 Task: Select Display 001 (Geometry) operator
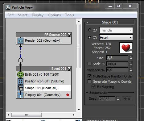44,95
